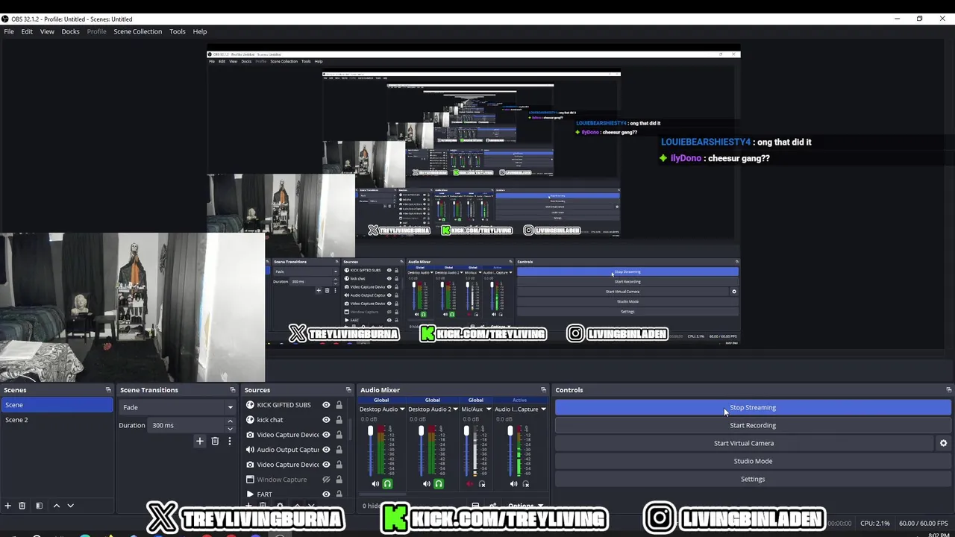Show the hidden Window Capture source
Viewport: 955px width, 537px height.
coord(326,480)
